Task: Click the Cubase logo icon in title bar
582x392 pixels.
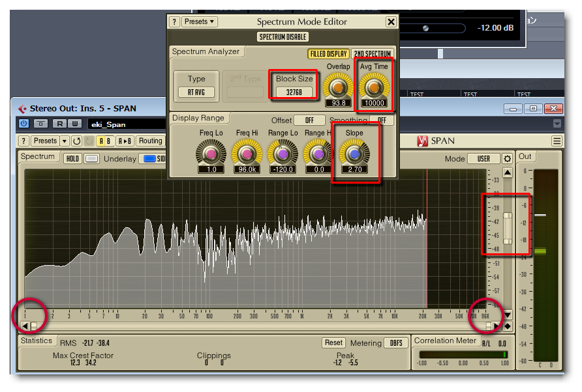Action: [23, 109]
